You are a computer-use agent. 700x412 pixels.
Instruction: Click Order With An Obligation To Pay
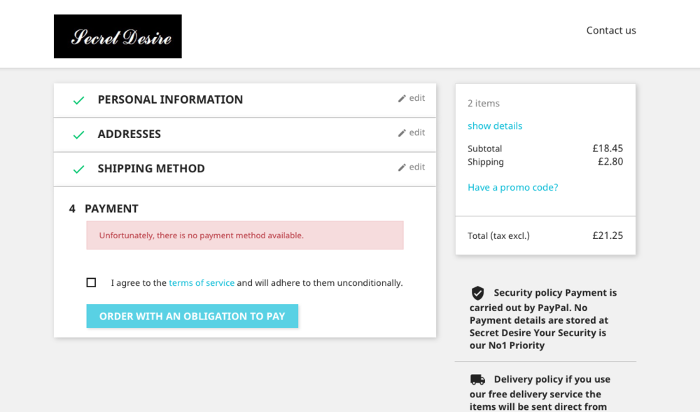click(x=192, y=316)
